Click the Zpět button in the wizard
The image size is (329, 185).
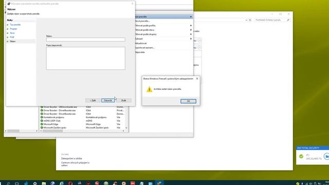pos(93,101)
